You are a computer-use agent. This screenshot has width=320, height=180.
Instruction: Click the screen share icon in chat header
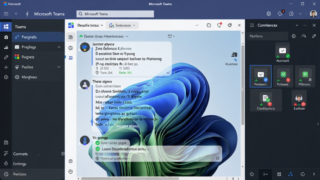(x=230, y=25)
